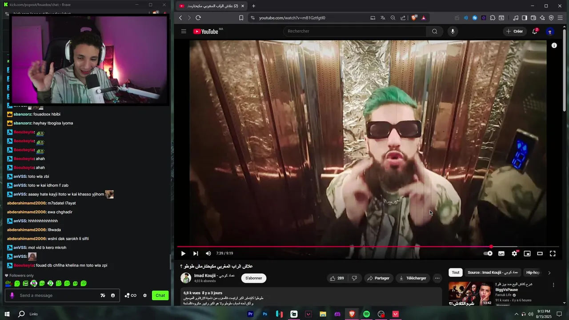Open Brave VPN shield icon

(551, 18)
